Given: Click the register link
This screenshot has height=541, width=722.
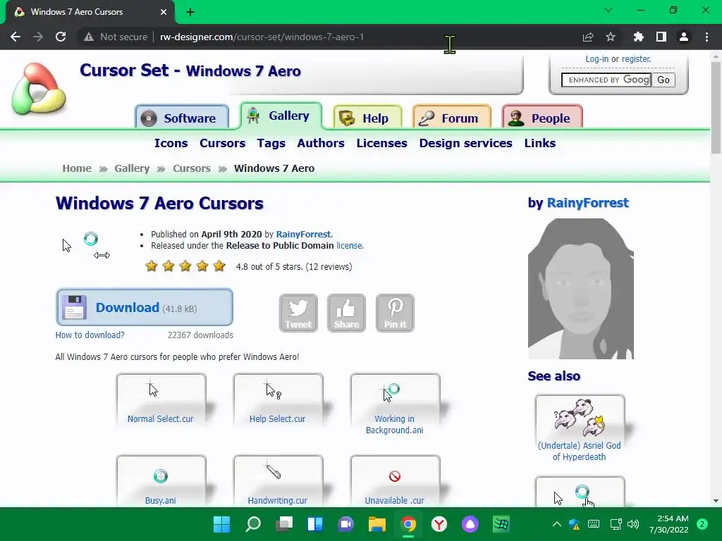Looking at the screenshot, I should pos(636,59).
